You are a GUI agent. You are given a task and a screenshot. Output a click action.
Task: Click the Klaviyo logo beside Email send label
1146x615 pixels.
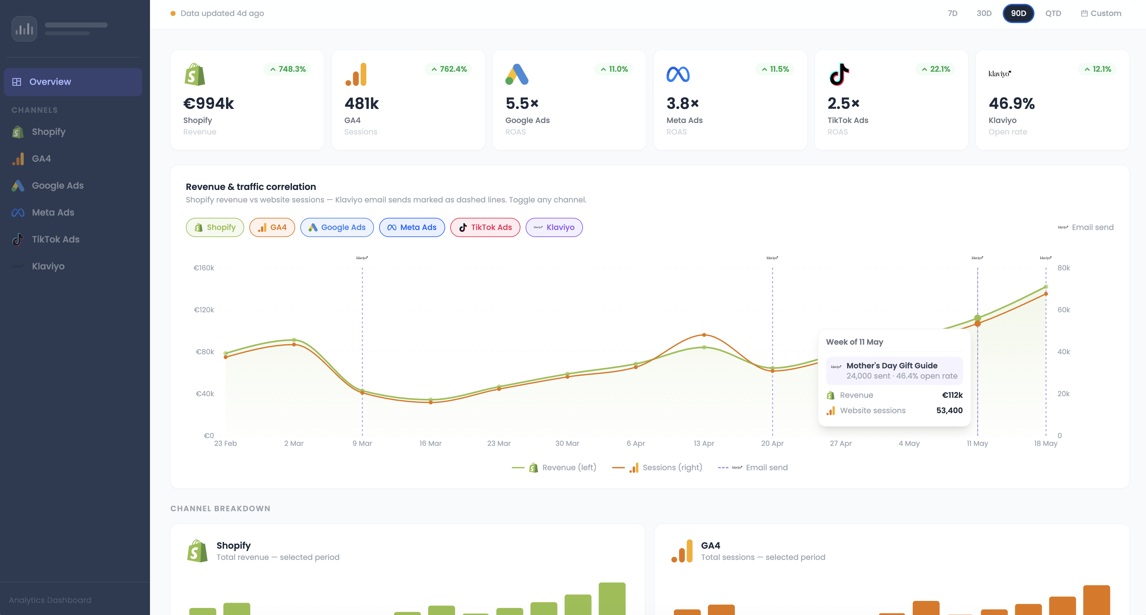[x=1063, y=227]
